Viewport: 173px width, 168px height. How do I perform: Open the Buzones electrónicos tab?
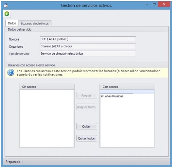(x=35, y=24)
